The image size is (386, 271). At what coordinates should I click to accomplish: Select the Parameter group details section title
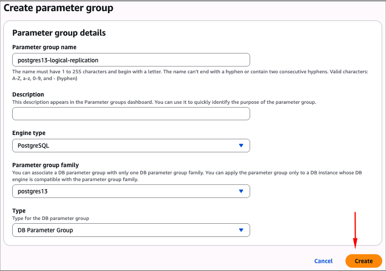click(59, 33)
